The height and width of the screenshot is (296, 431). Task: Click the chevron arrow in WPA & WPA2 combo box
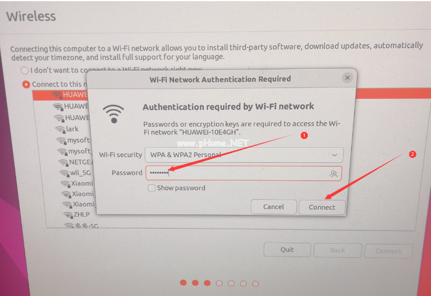334,155
